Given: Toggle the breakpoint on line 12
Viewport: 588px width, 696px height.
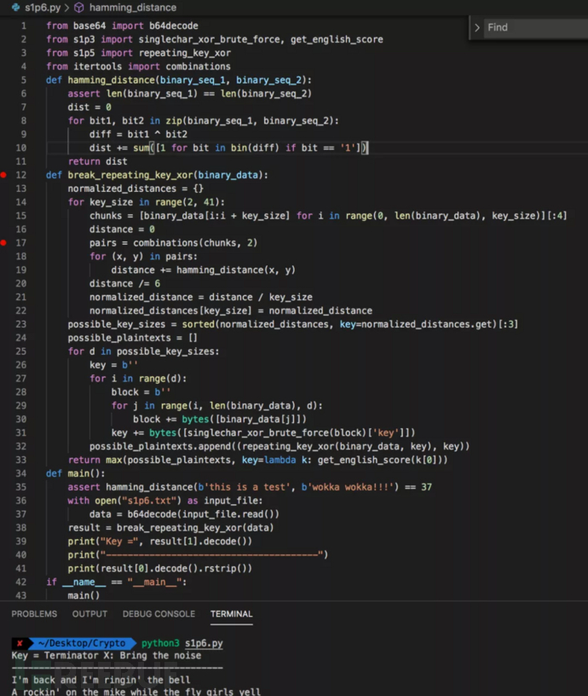Looking at the screenshot, I should 3,175.
